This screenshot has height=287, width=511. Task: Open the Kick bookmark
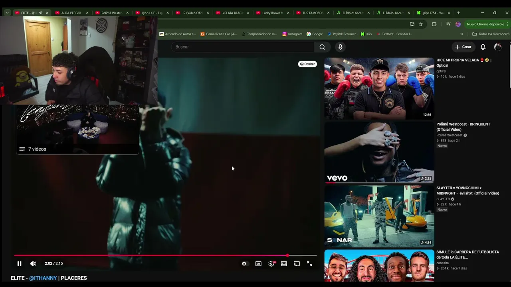click(366, 34)
